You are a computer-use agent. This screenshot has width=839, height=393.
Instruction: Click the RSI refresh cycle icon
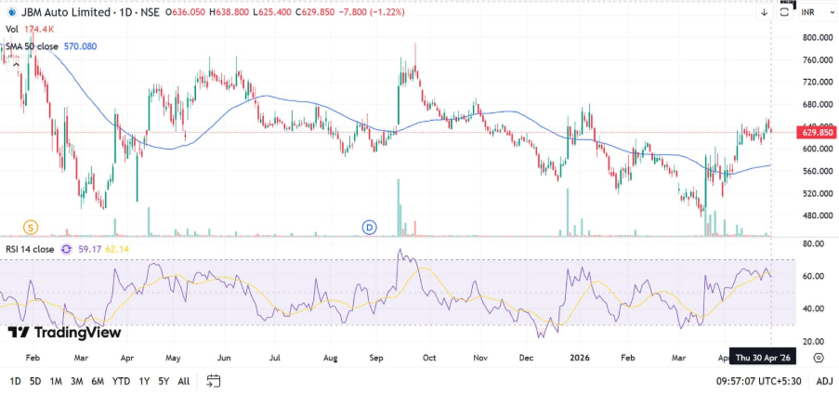pyautogui.click(x=66, y=249)
